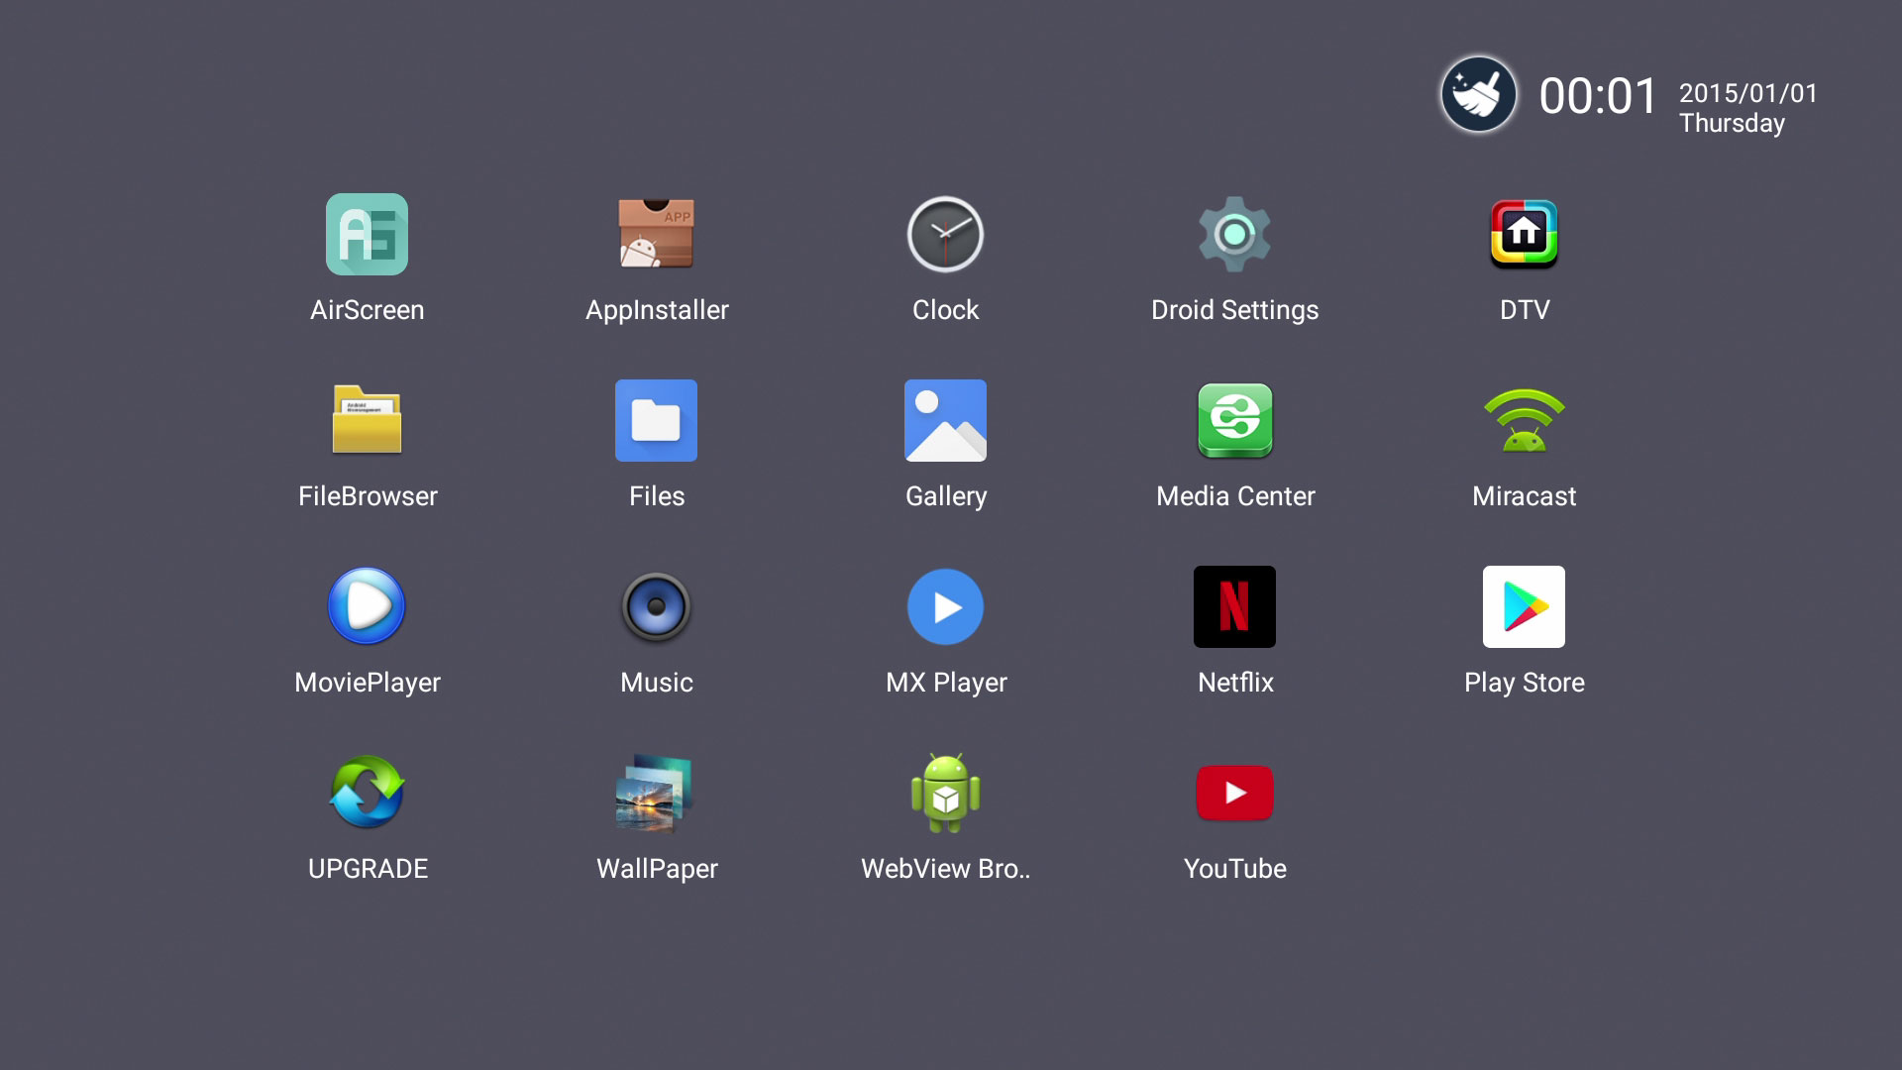Image resolution: width=1902 pixels, height=1070 pixels.
Task: Click the "MX Player" label text
Action: (x=946, y=683)
